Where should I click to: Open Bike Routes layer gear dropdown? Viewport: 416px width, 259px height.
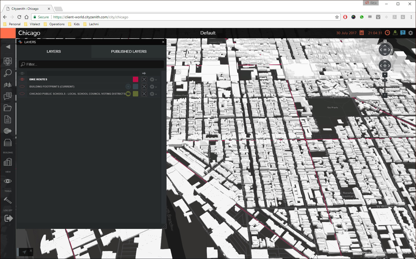point(153,79)
